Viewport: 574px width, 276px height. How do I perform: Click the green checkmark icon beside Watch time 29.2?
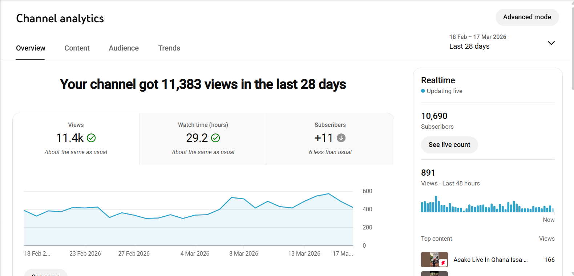[215, 138]
